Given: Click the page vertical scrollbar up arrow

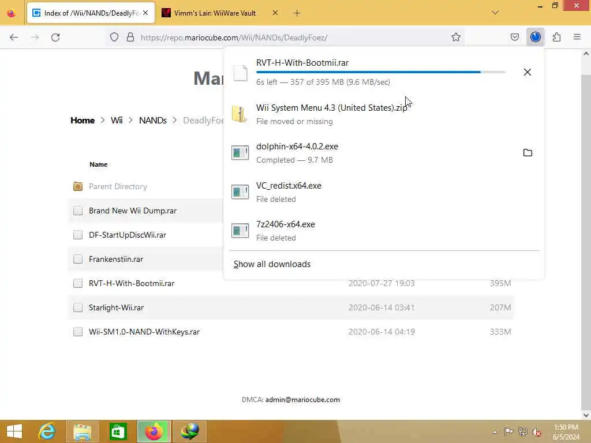Looking at the screenshot, I should (x=586, y=54).
